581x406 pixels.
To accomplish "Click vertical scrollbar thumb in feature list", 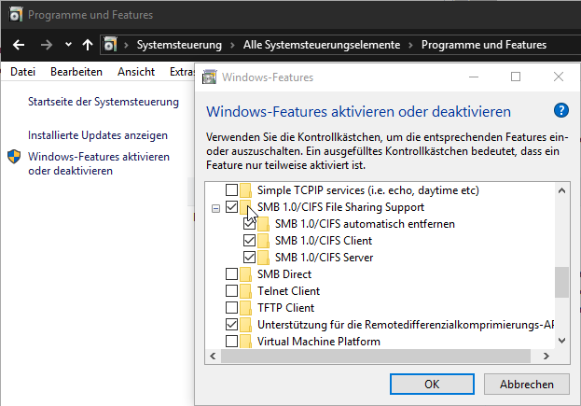I will pyautogui.click(x=561, y=282).
